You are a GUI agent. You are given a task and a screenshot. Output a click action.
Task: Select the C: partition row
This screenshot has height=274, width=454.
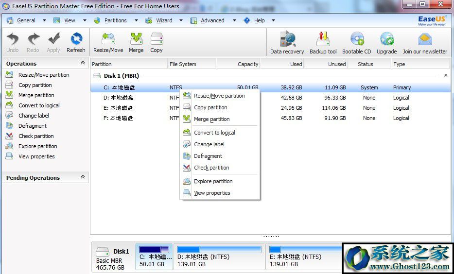tap(270, 87)
